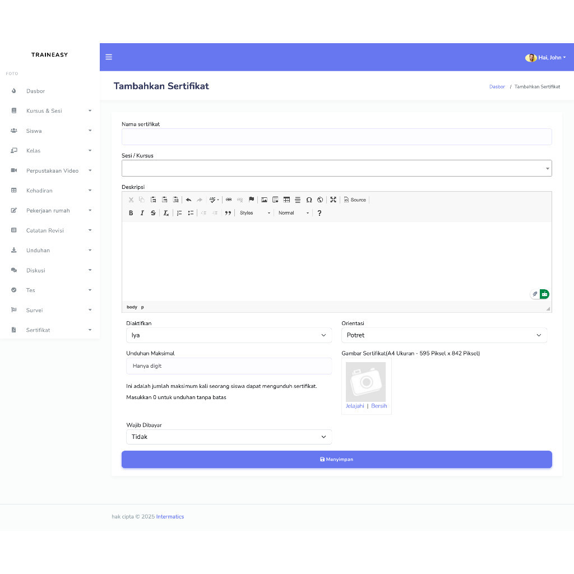Maximize the description editor
This screenshot has height=574, width=574.
click(x=333, y=200)
